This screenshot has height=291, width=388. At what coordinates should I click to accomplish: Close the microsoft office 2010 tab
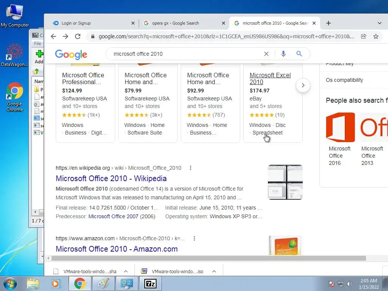pos(314,23)
